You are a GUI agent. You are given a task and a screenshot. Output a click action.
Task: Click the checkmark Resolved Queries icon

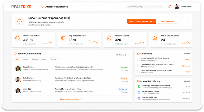point(109,38)
